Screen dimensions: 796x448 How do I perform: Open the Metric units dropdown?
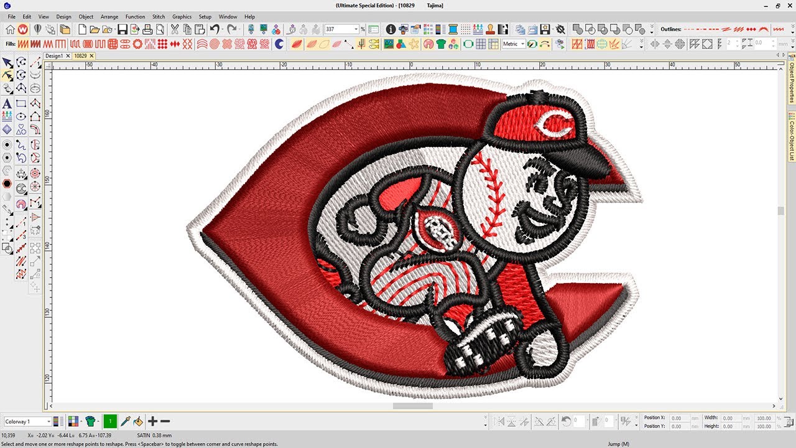[x=522, y=44]
